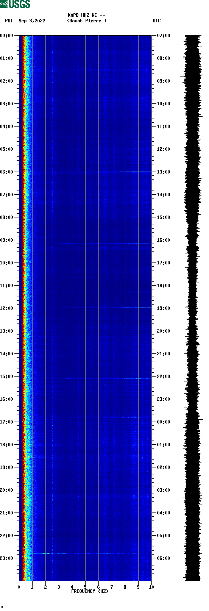Screen dimensions: 209x611
Task: Click the '(Mount Pierce )' label
Action: tap(87, 21)
